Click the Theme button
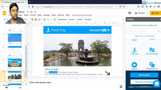Viewport: 161px width, 90px height. 79,19
